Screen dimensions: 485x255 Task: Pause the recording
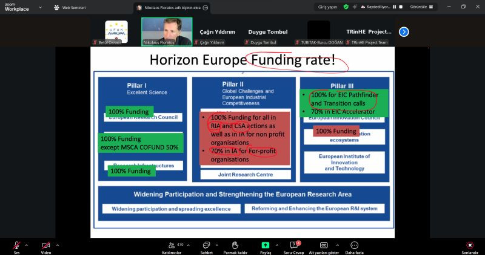point(395,7)
